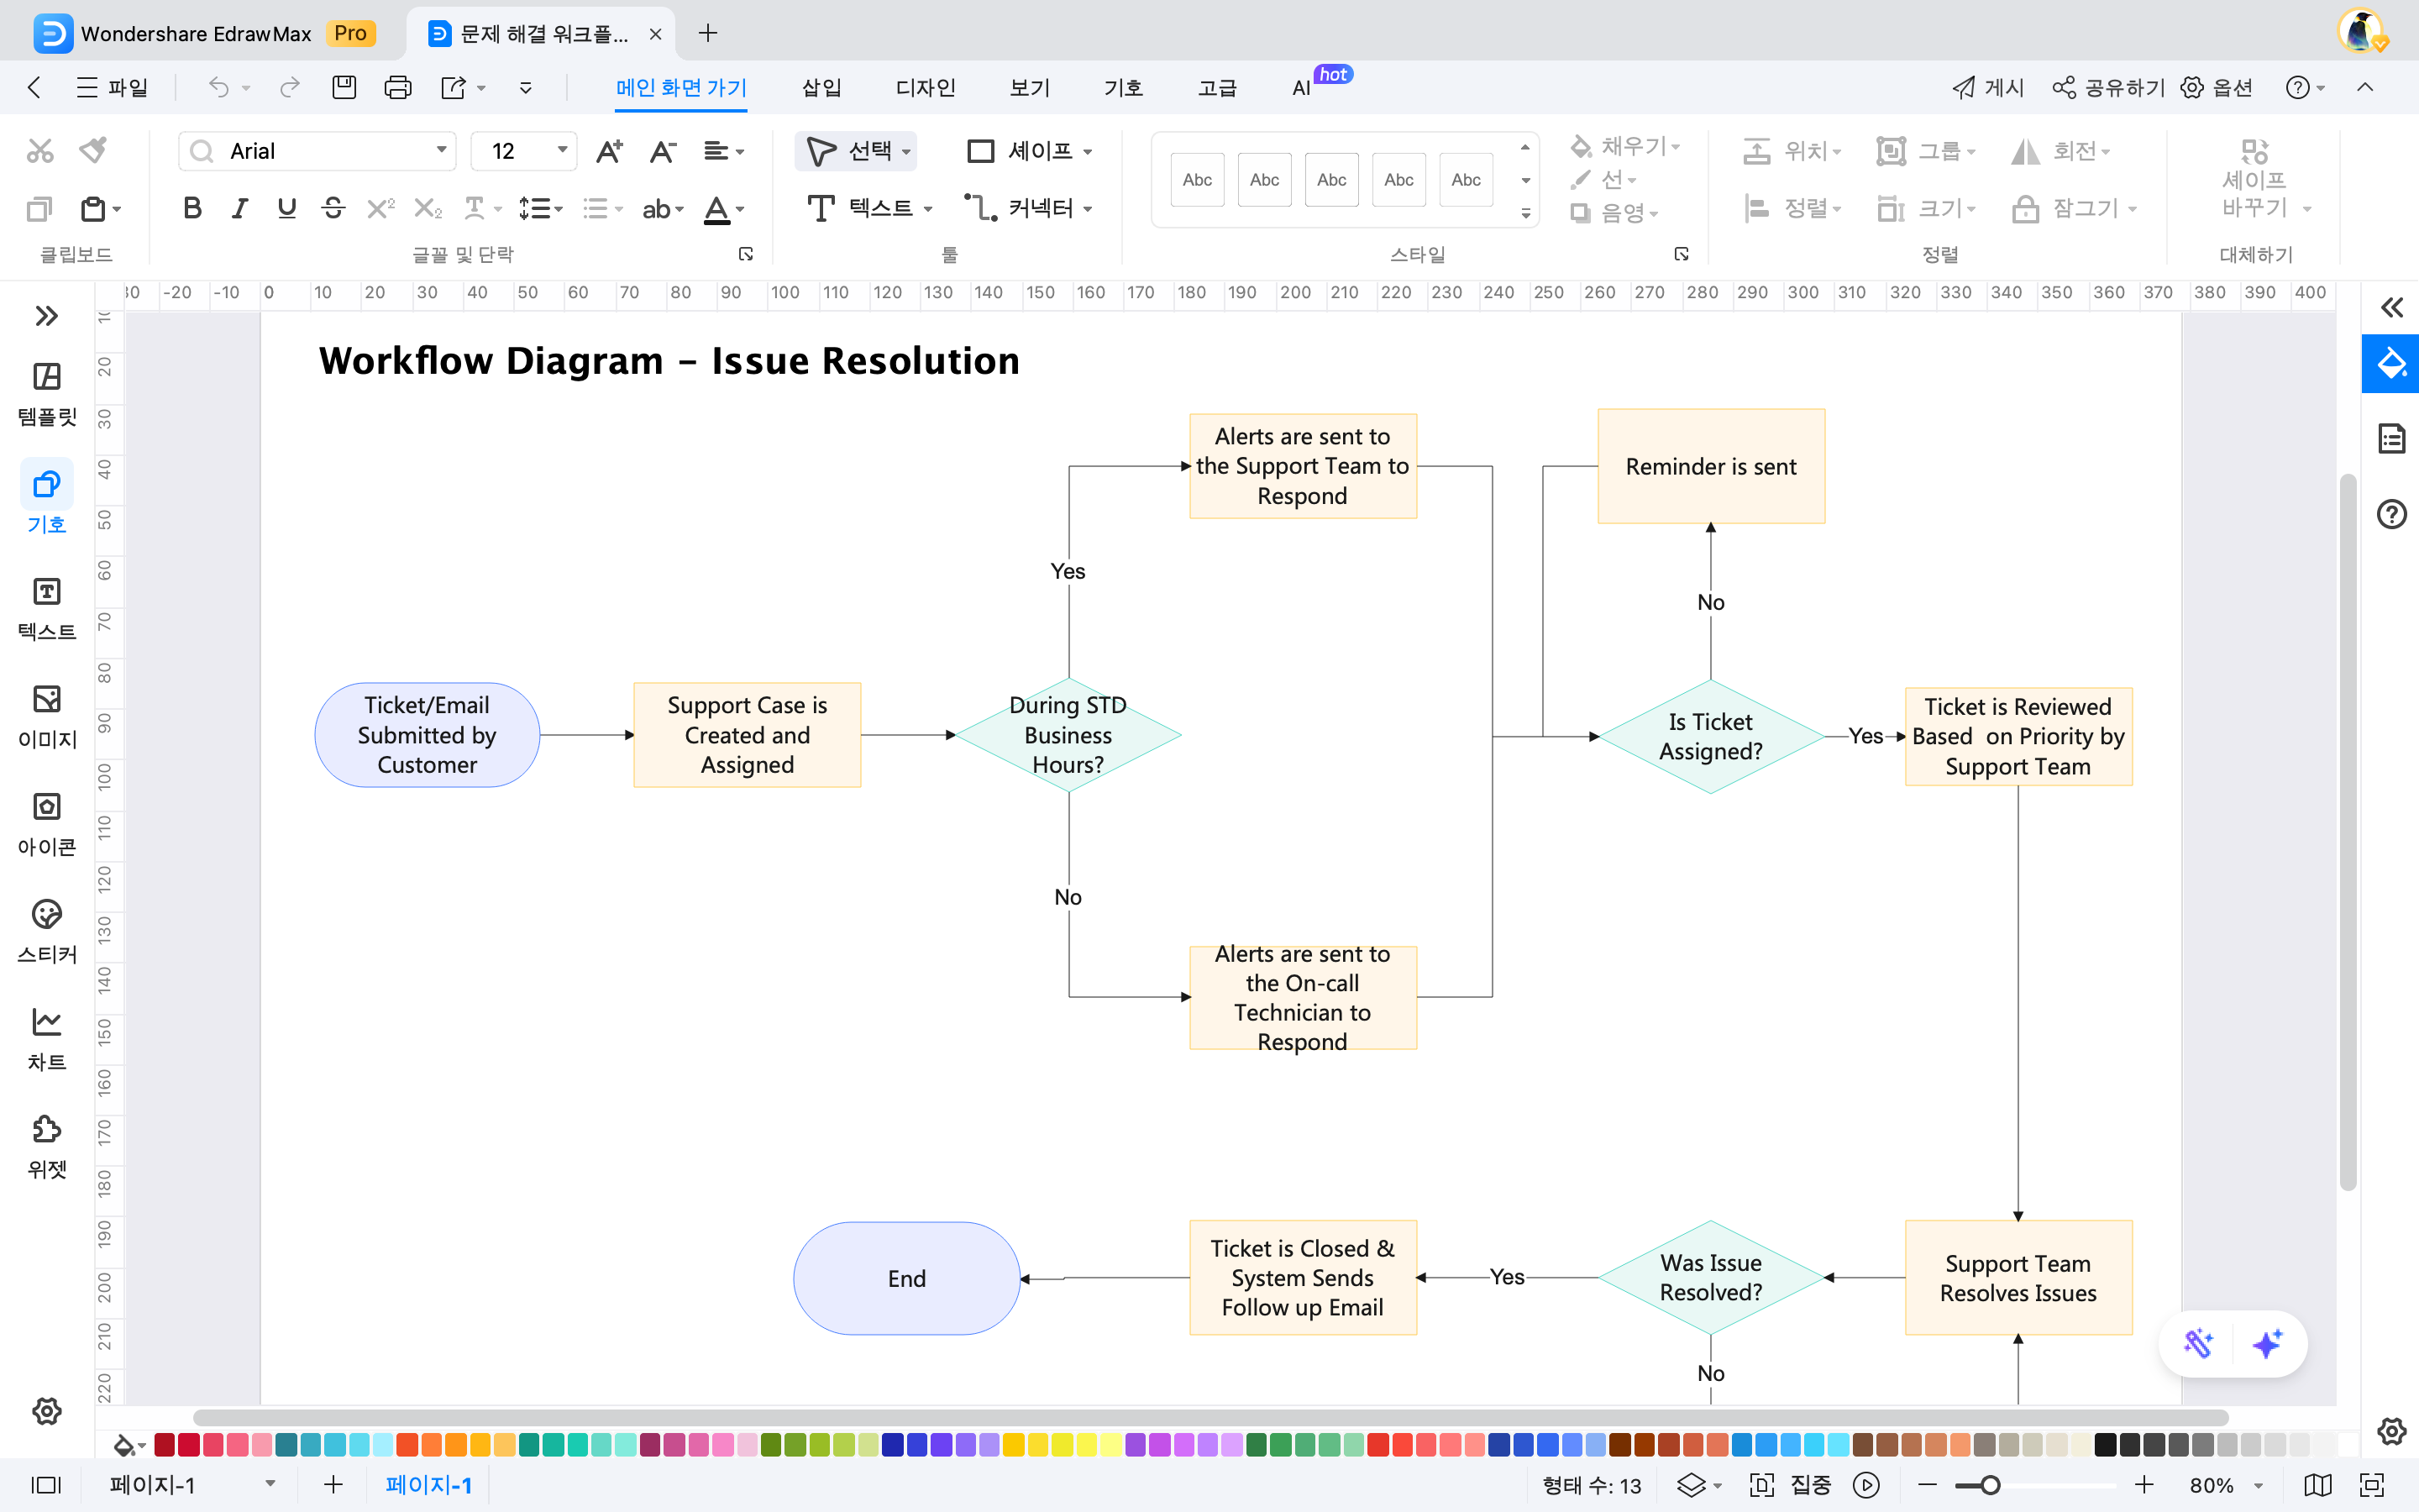Open the 스티커 panel in the sidebar
The image size is (2419, 1512).
tap(46, 931)
